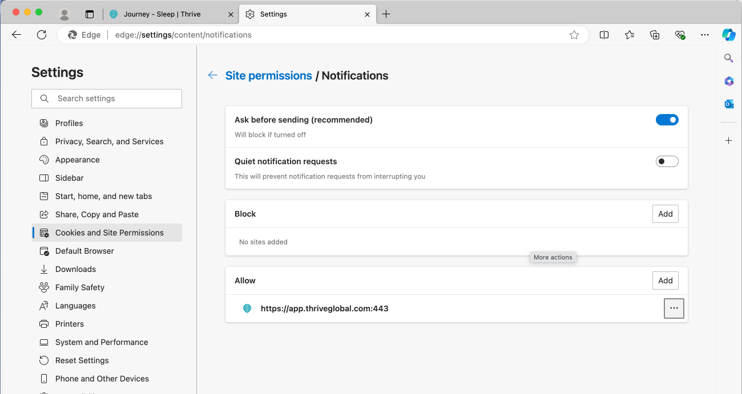Open Profiles settings section

point(107,123)
